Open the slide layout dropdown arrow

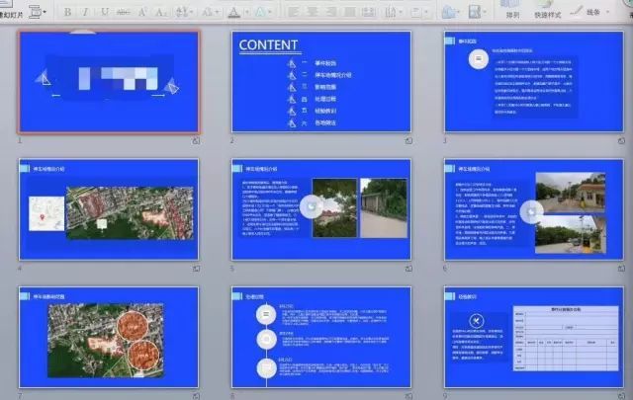45,12
